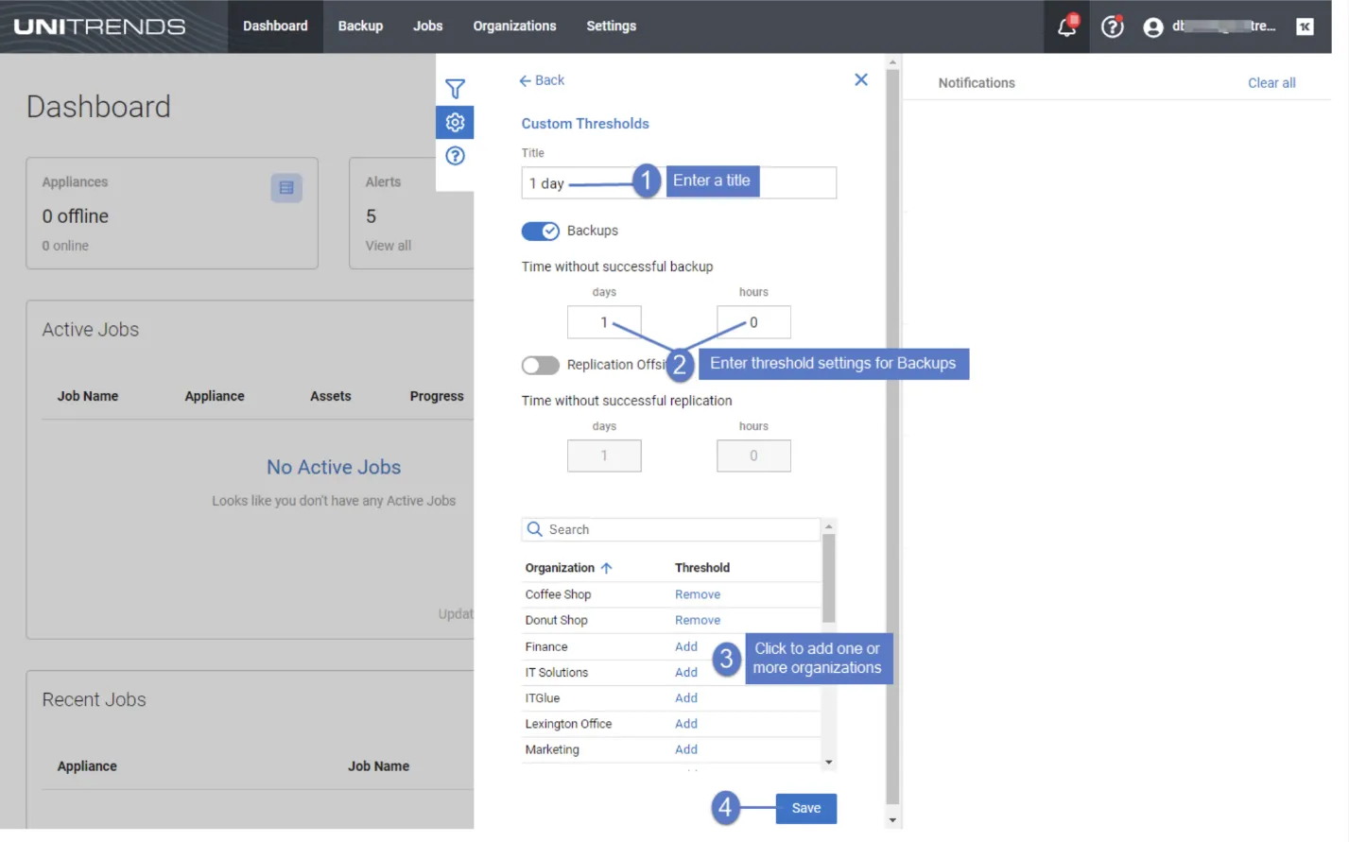This screenshot has height=842, width=1349.
Task: Enable the Replication Offsite toggle
Action: pos(540,366)
